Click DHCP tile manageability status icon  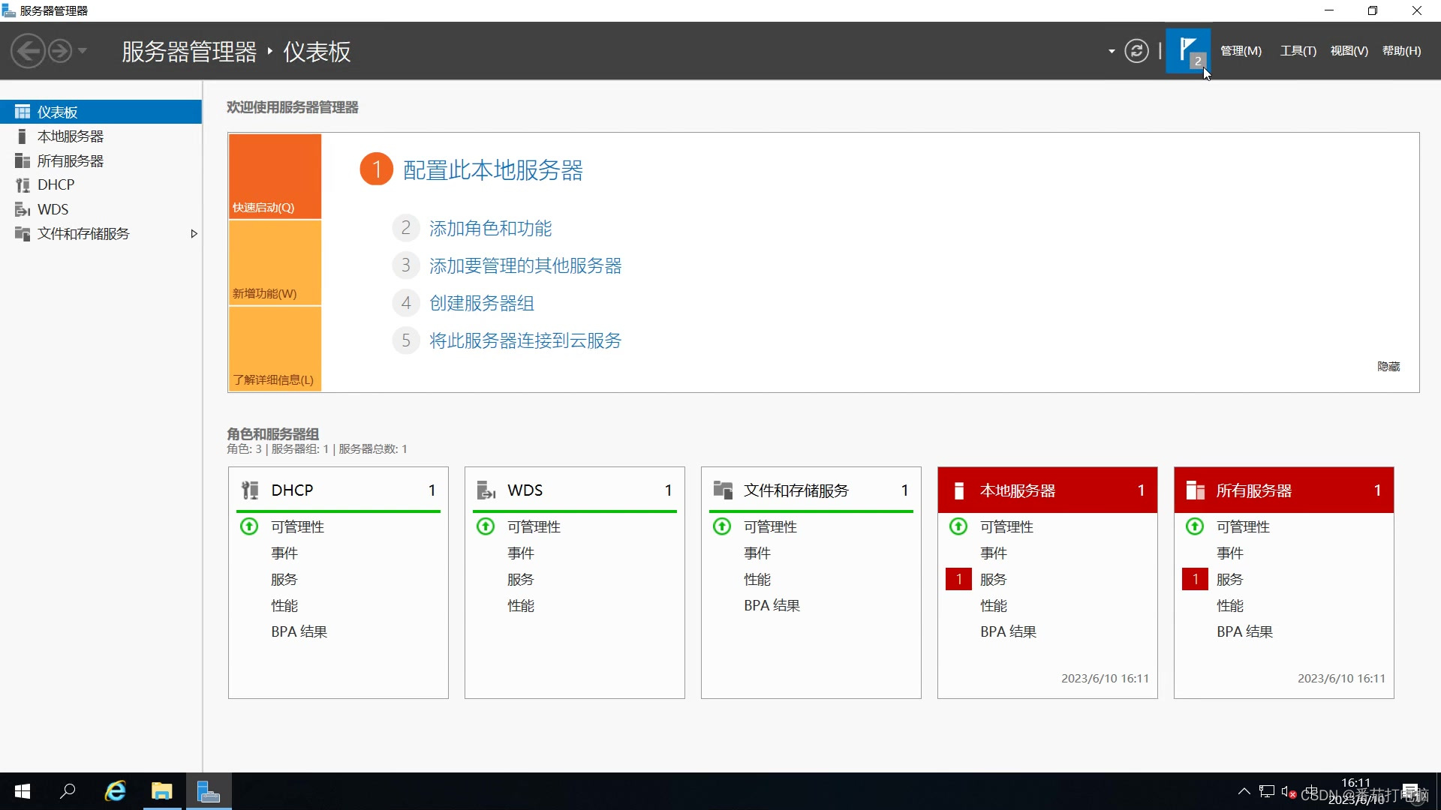tap(249, 526)
